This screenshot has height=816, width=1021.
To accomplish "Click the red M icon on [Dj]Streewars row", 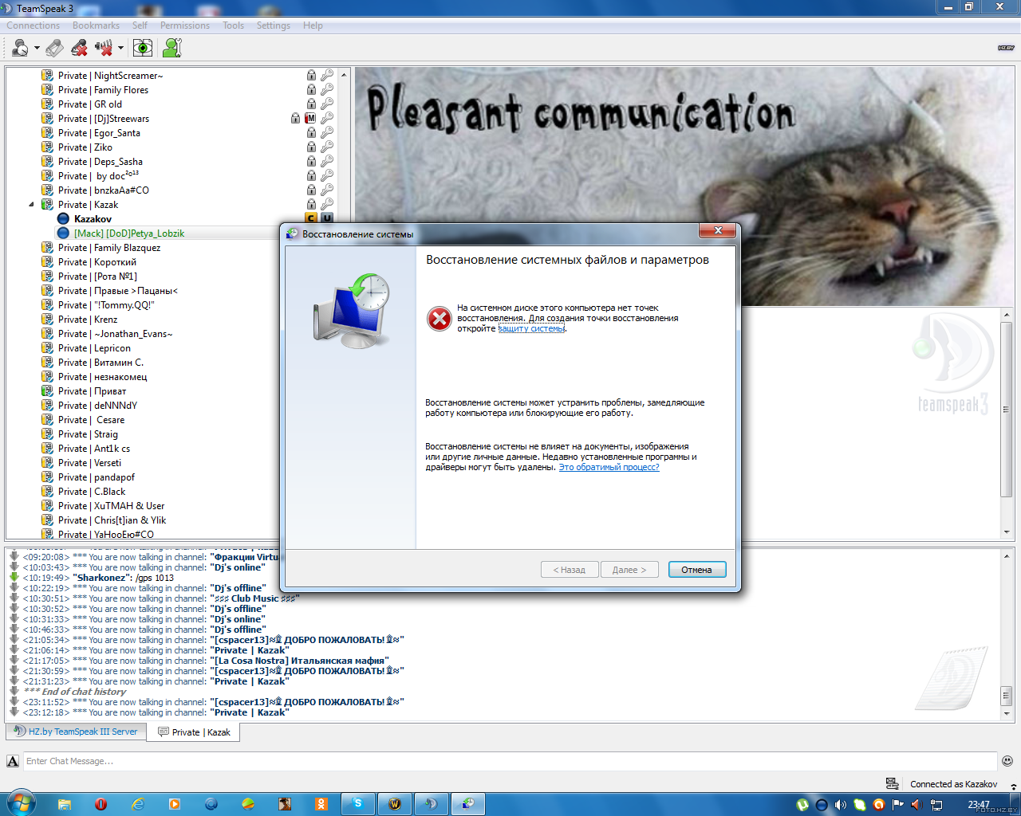I will [311, 118].
